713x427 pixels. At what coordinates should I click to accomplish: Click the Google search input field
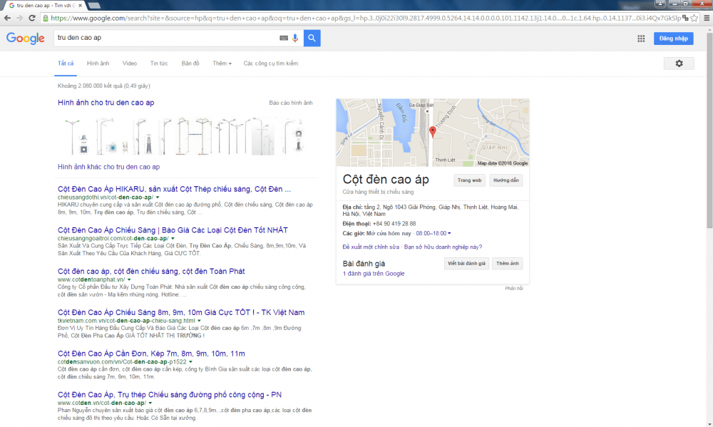[166, 38]
